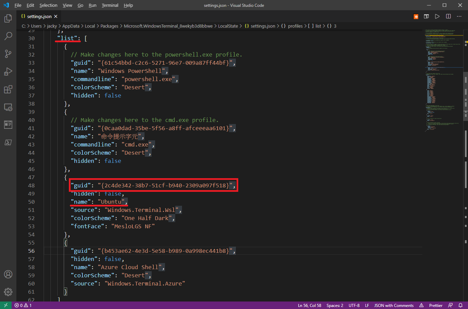Open the Help menu
Screen dimensions: 468x309
tap(128, 5)
